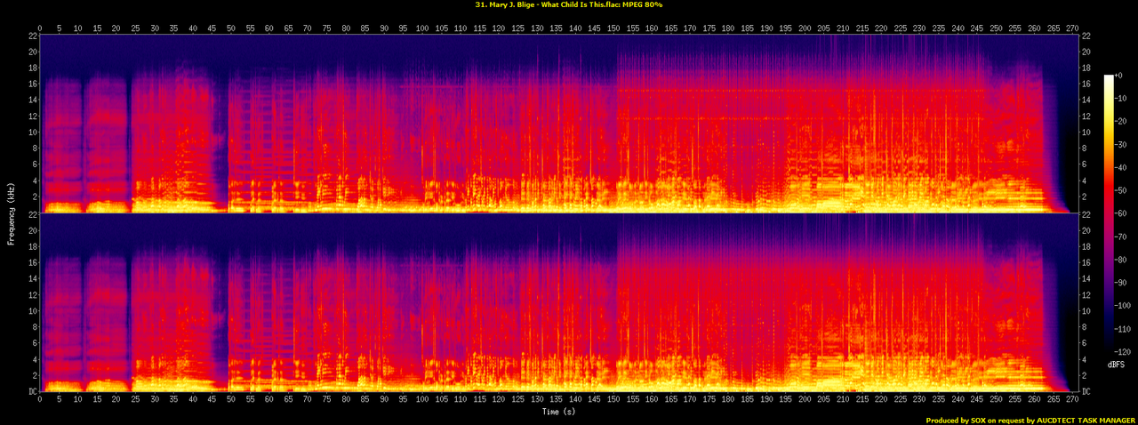Click the lower "DC" label on left frequency axis
The height and width of the screenshot is (425, 1138).
[x=32, y=390]
